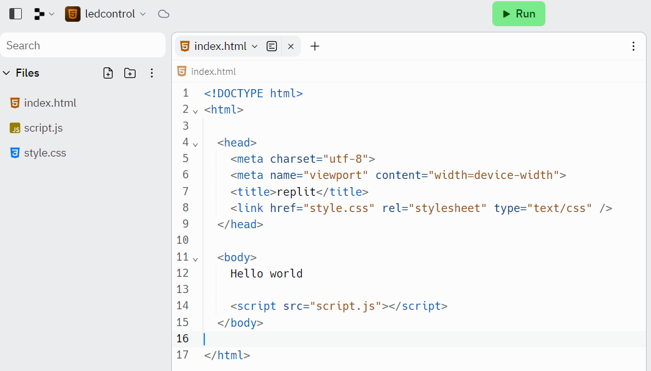Open the ledcontrol project name dropdown

(116, 14)
